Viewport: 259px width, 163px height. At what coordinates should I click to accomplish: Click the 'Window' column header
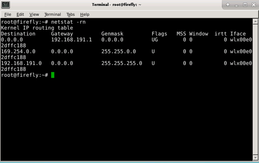(x=199, y=34)
